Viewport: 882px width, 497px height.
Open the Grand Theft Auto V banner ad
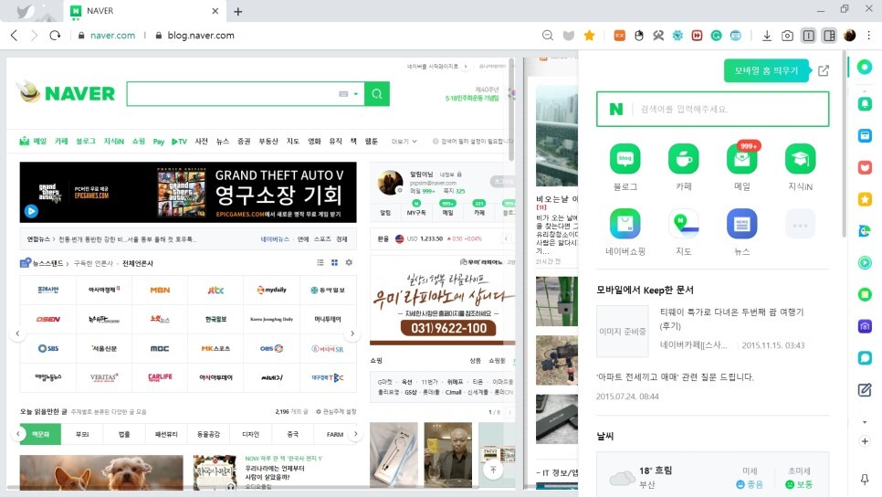click(x=188, y=193)
